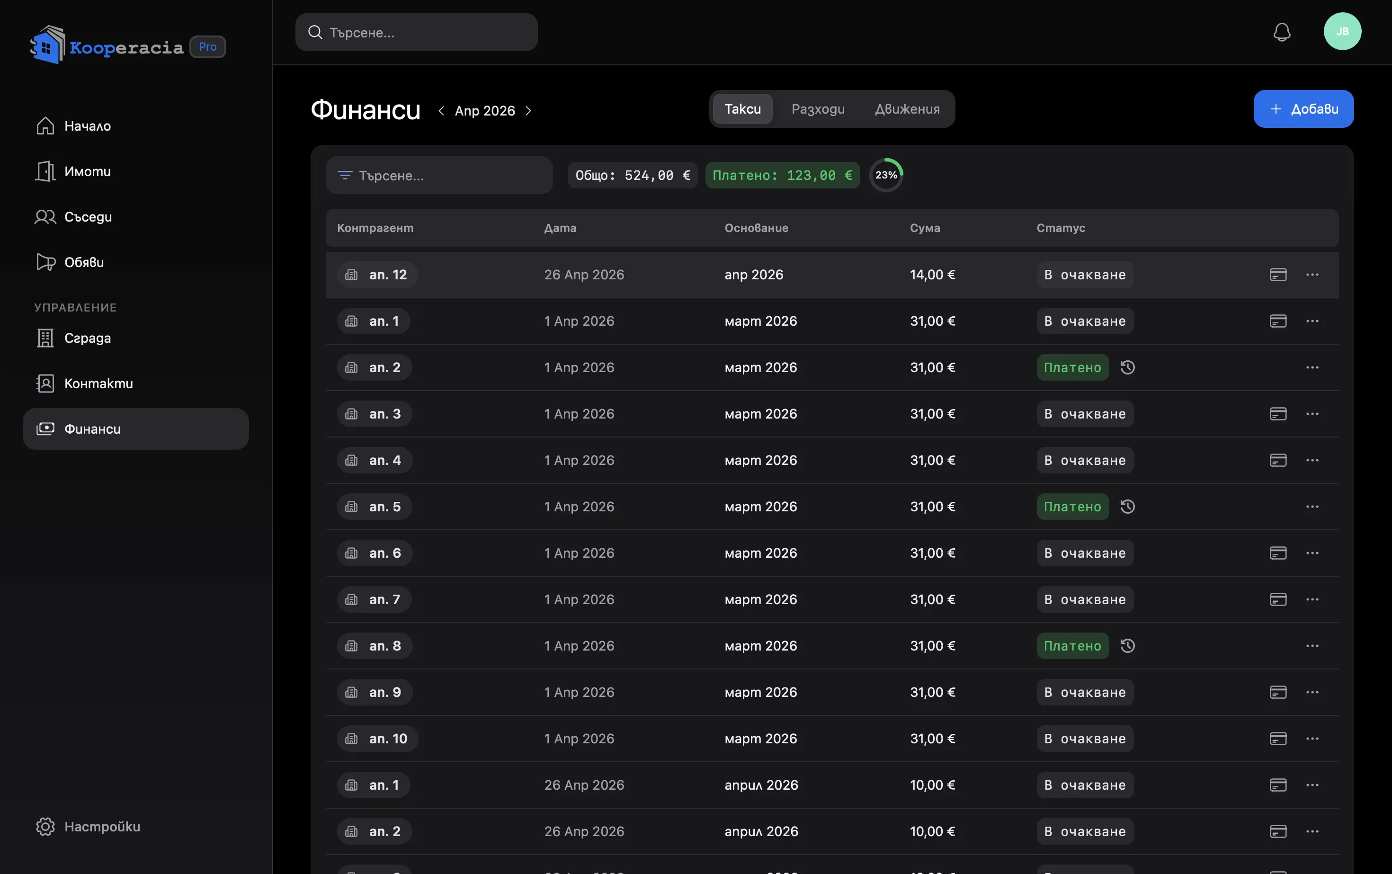Viewport: 1392px width, 874px height.
Task: Click В очакване status of ап. 12
Action: pos(1084,275)
